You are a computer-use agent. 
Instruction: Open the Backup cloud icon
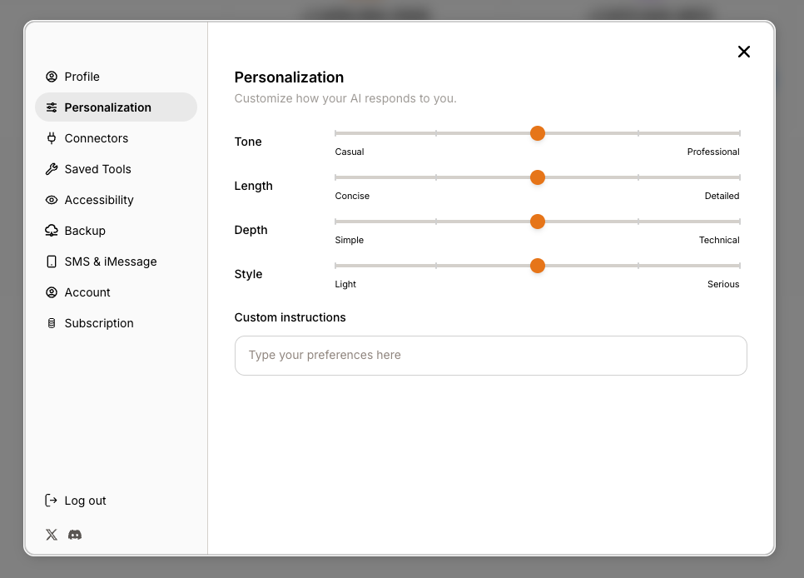(52, 231)
